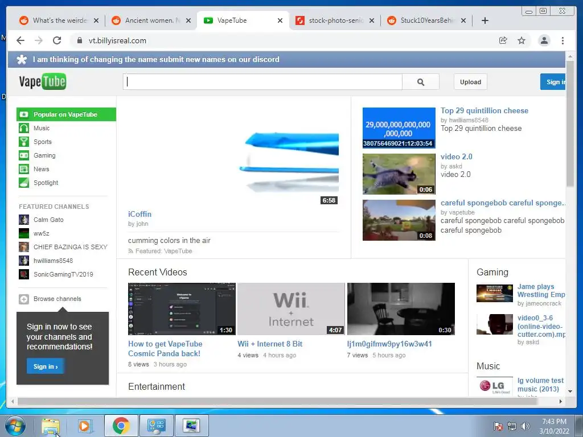Click the Chrome taskbar icon

[x=121, y=426]
